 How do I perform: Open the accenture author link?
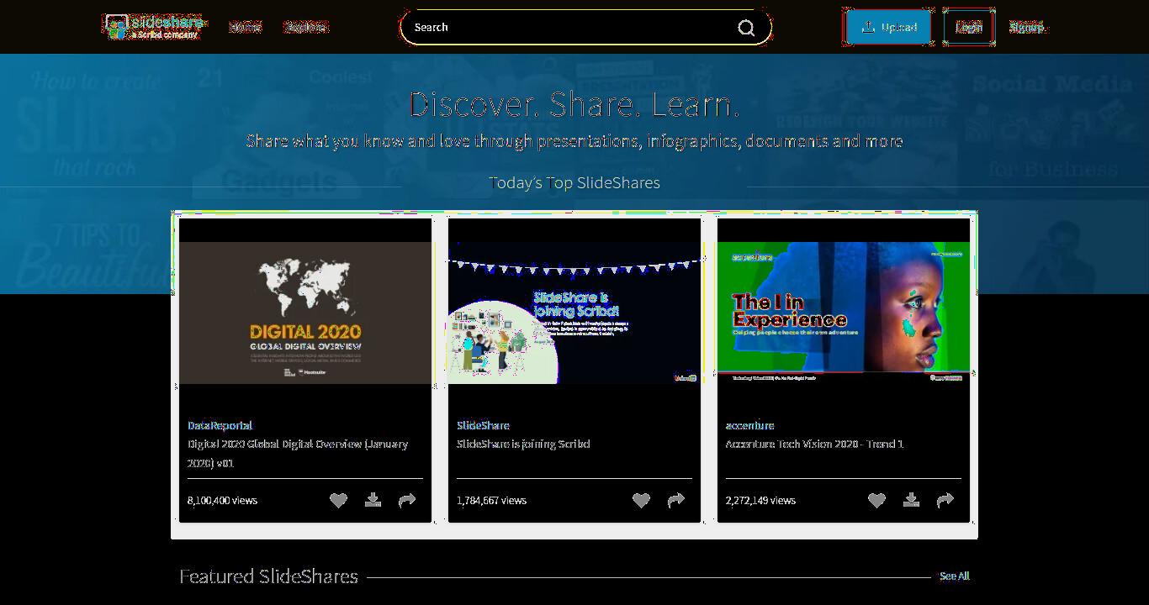749,425
